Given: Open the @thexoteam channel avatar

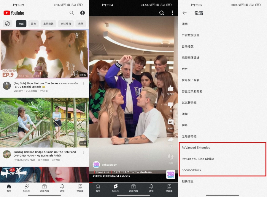Looking at the screenshot, I should point(96,165).
